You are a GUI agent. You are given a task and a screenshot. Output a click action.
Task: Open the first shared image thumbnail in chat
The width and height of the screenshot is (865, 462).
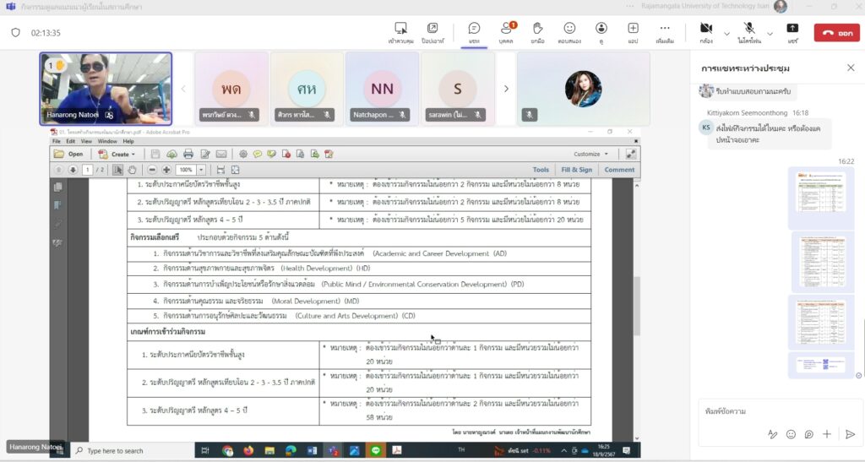822,198
